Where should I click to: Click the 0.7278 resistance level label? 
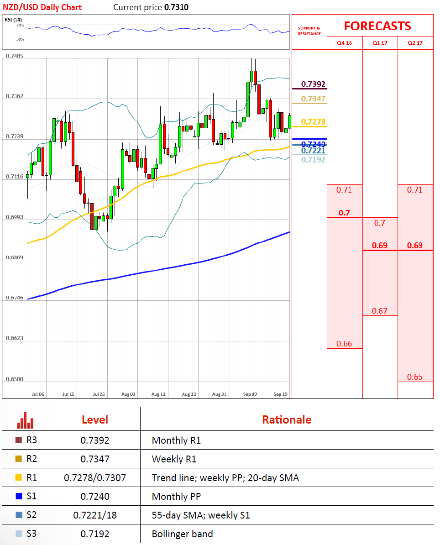(x=313, y=122)
